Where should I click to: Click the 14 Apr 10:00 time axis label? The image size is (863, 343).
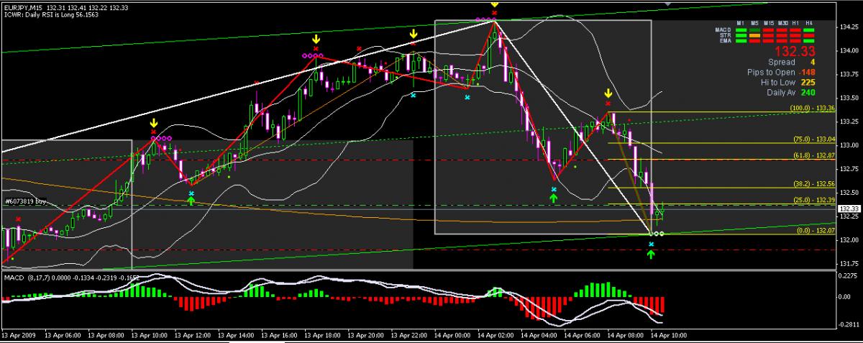click(667, 337)
